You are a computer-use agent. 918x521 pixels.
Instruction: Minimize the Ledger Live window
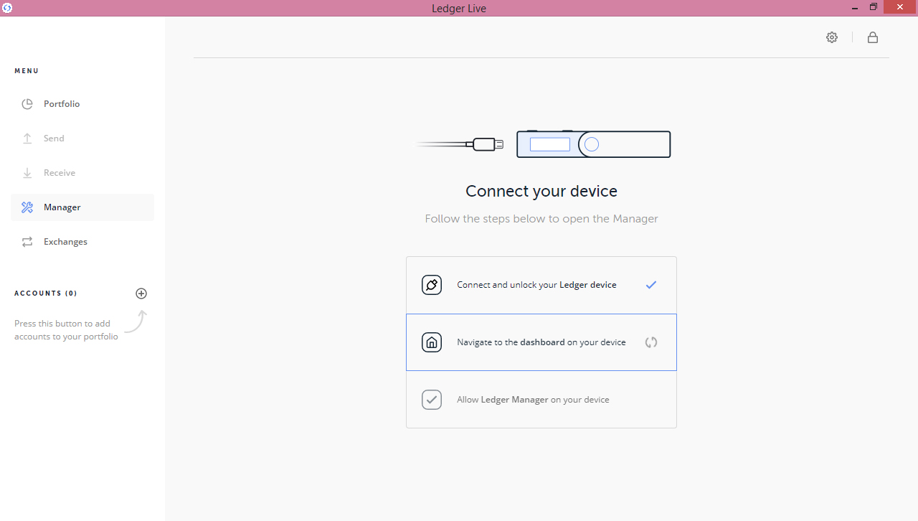853,8
